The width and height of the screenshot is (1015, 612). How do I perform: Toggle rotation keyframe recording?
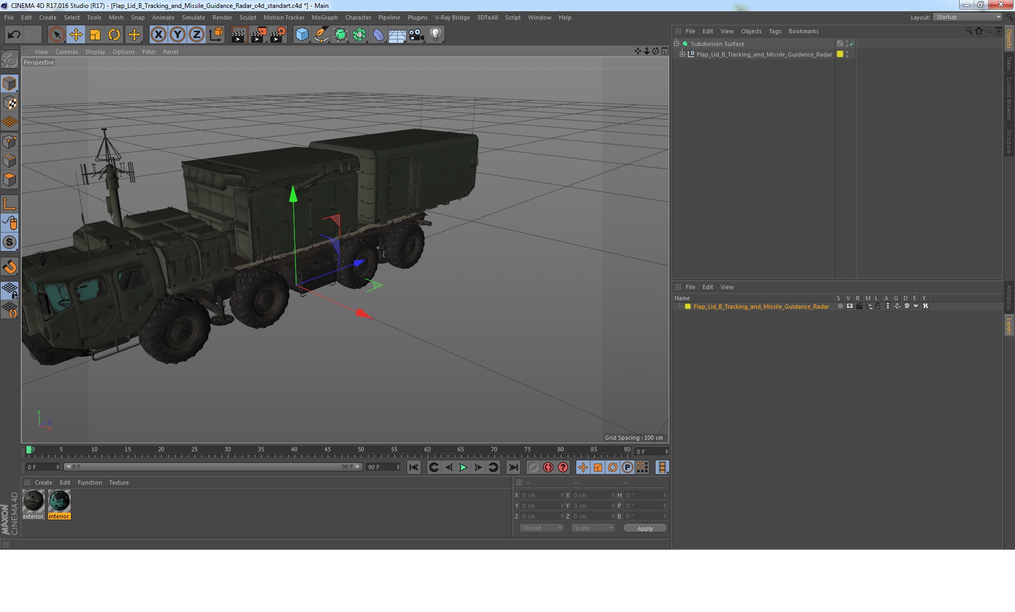pyautogui.click(x=612, y=467)
